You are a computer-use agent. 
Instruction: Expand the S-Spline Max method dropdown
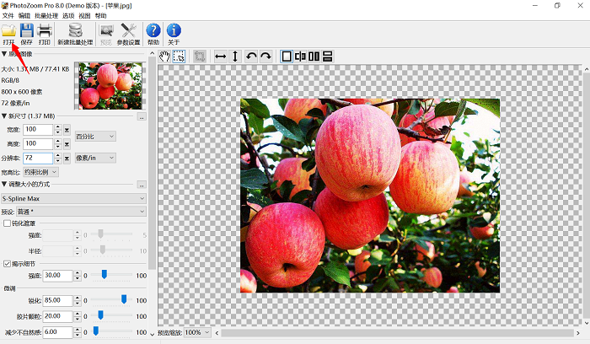coord(73,199)
